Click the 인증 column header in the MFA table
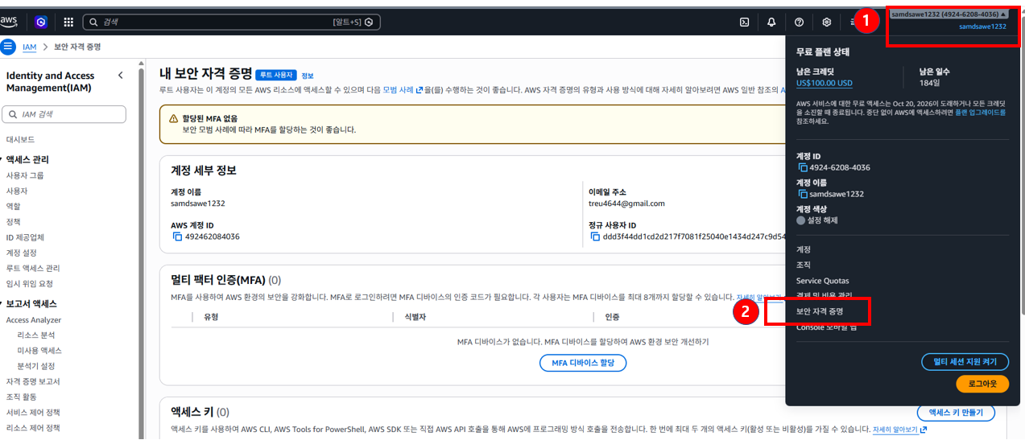Image resolution: width=1025 pixels, height=440 pixels. [612, 317]
